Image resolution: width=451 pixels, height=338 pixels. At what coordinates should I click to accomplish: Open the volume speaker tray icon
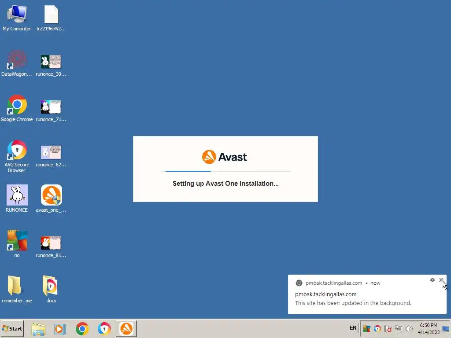point(409,328)
